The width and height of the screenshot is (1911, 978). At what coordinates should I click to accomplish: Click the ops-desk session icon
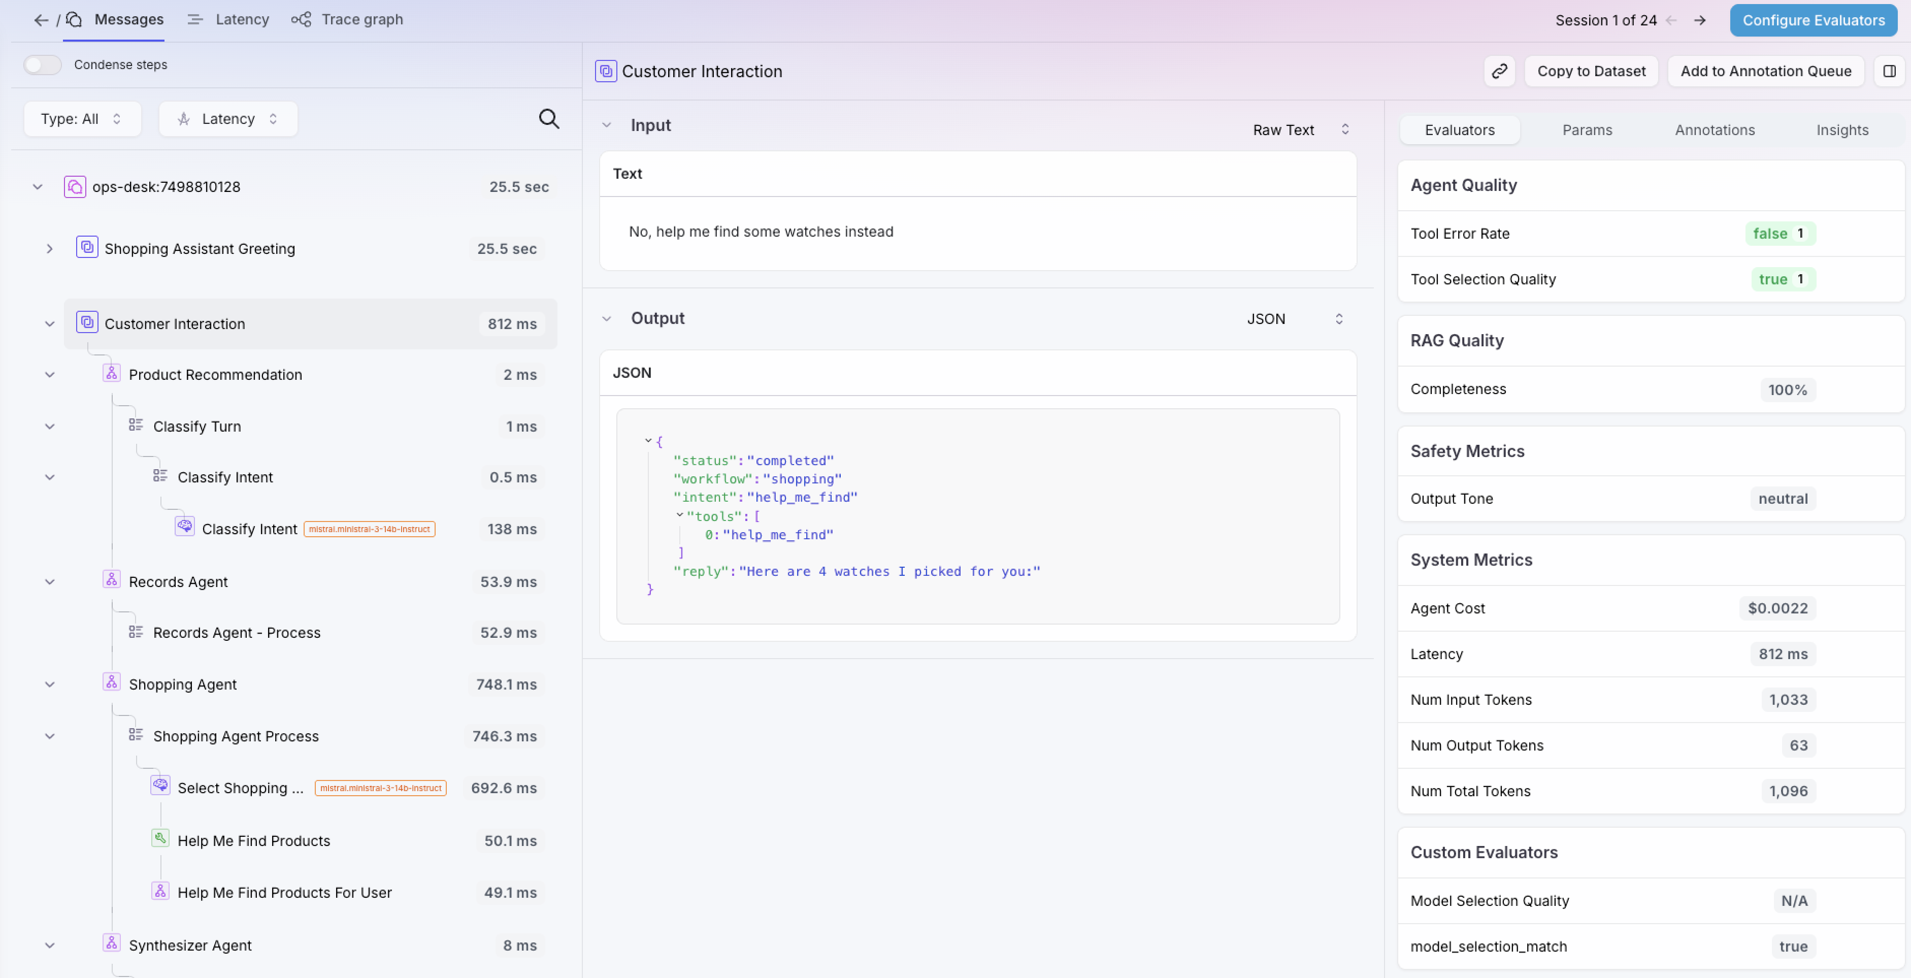pyautogui.click(x=75, y=186)
